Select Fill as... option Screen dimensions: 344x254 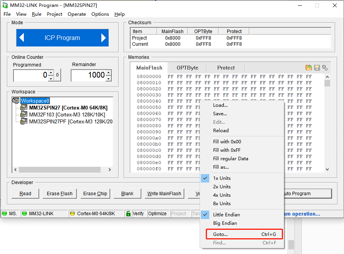242,167
